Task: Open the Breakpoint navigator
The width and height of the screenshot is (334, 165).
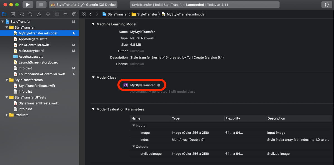Action: (x=65, y=14)
